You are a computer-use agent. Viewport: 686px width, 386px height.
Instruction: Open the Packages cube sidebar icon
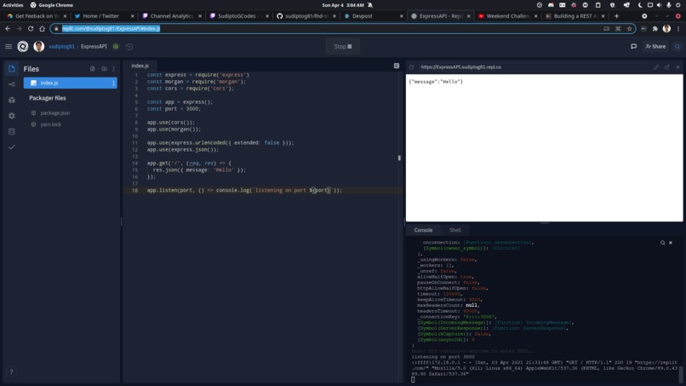tap(12, 100)
